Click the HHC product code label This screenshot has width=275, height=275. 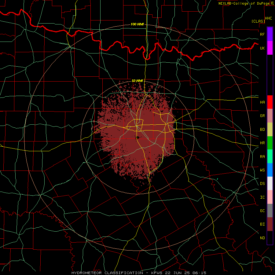pos(269,18)
